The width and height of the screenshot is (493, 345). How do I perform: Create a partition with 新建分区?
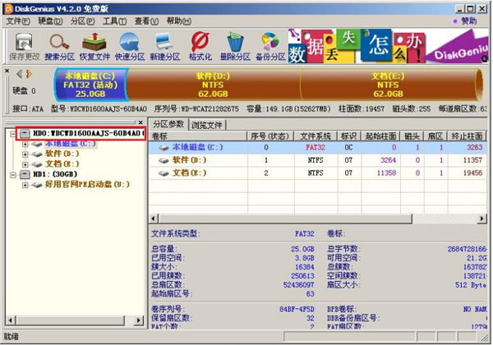[165, 47]
